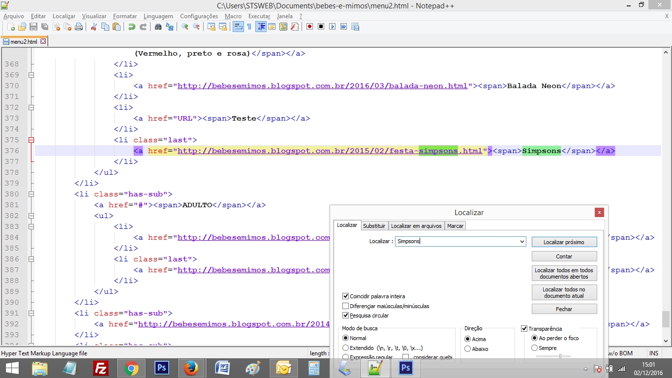The width and height of the screenshot is (672, 378).
Task: Toggle synchronized vertical scrolling icon
Action: coord(212,27)
